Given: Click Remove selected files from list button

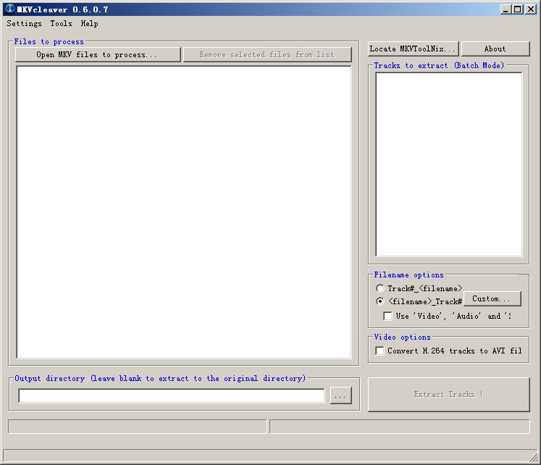Looking at the screenshot, I should click(267, 54).
